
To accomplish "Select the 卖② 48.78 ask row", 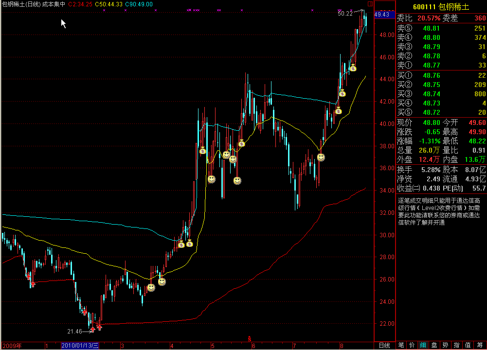I will click(441, 56).
